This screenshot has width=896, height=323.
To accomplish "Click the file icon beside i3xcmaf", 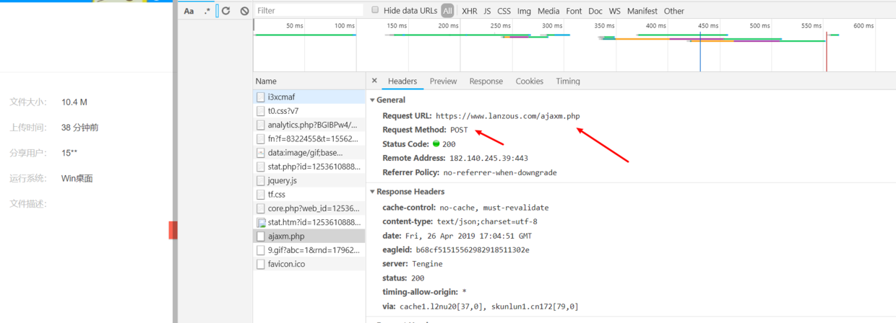I will click(261, 97).
